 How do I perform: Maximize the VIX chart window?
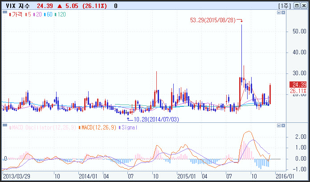pos(297,6)
